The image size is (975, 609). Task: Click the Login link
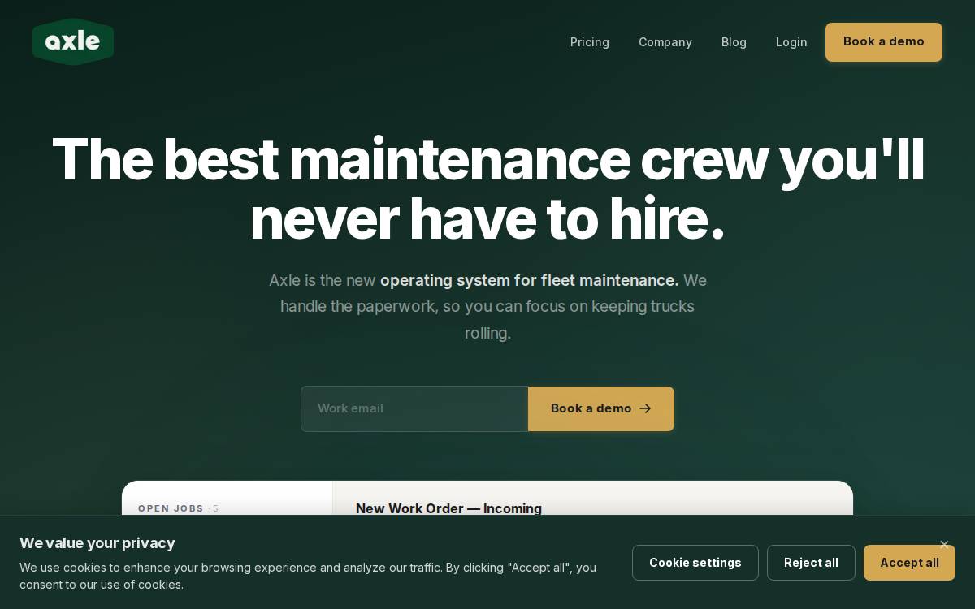[791, 42]
